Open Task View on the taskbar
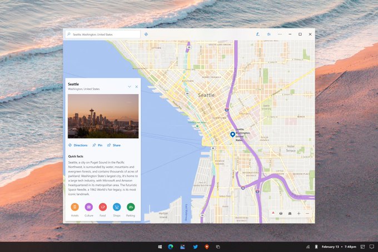378x252 pixels. tap(218, 246)
